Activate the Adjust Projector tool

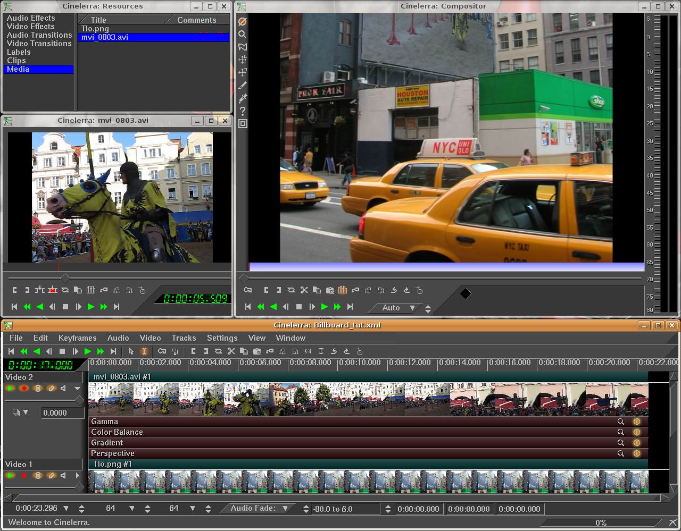(243, 72)
